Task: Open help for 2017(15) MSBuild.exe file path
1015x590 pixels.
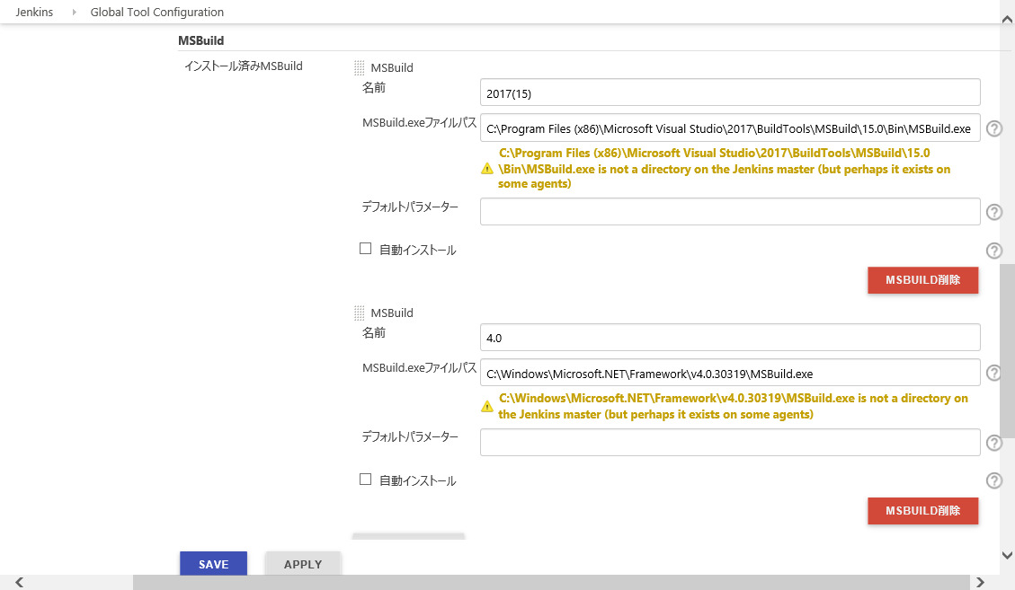Action: point(993,128)
